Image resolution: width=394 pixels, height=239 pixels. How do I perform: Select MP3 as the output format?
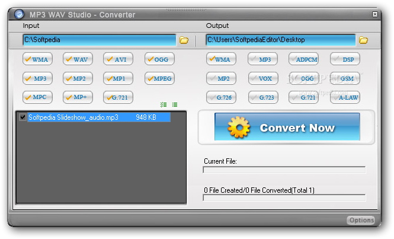[x=262, y=59]
